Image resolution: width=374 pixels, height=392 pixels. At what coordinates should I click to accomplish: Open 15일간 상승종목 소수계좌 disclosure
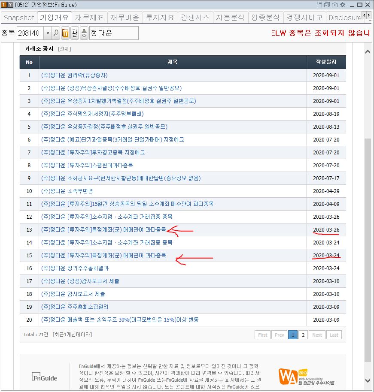128,204
